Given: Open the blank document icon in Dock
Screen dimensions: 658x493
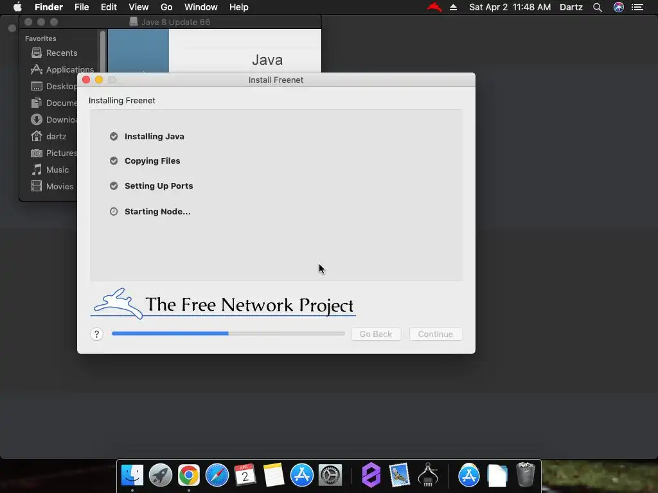Looking at the screenshot, I should [x=497, y=476].
